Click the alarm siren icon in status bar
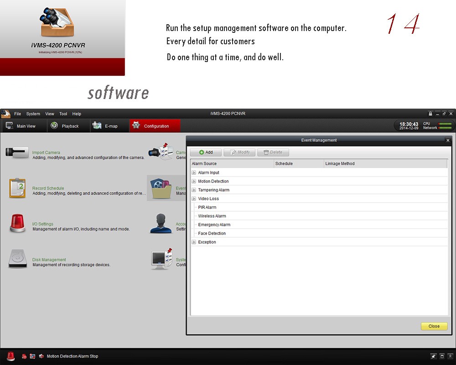Screen dimensions: 456x365 [x=10, y=356]
